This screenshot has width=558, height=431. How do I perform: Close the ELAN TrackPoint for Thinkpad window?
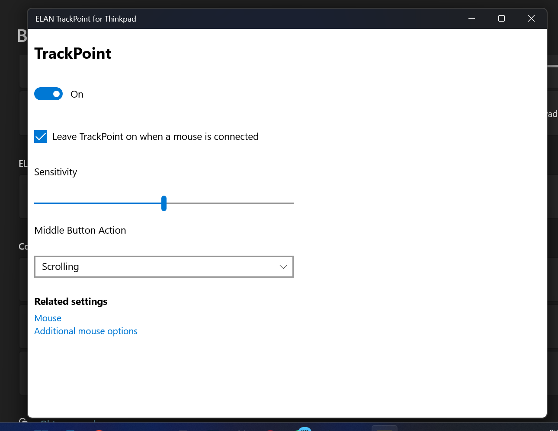coord(531,19)
